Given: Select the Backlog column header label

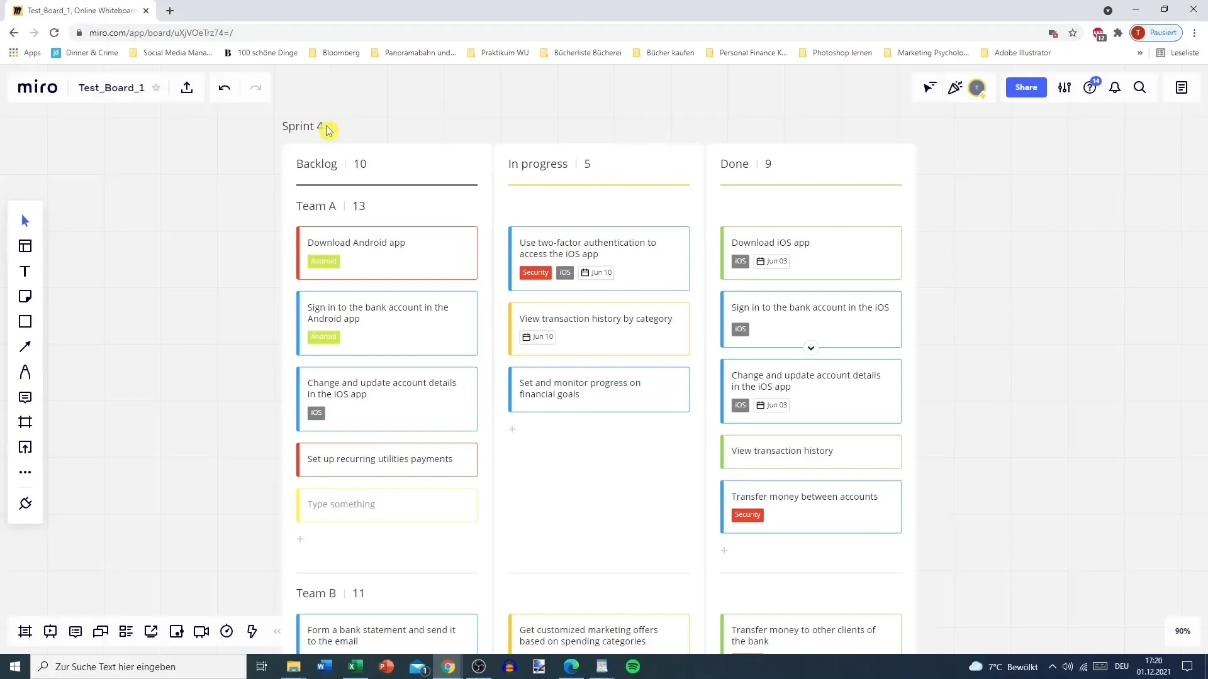Looking at the screenshot, I should point(317,163).
